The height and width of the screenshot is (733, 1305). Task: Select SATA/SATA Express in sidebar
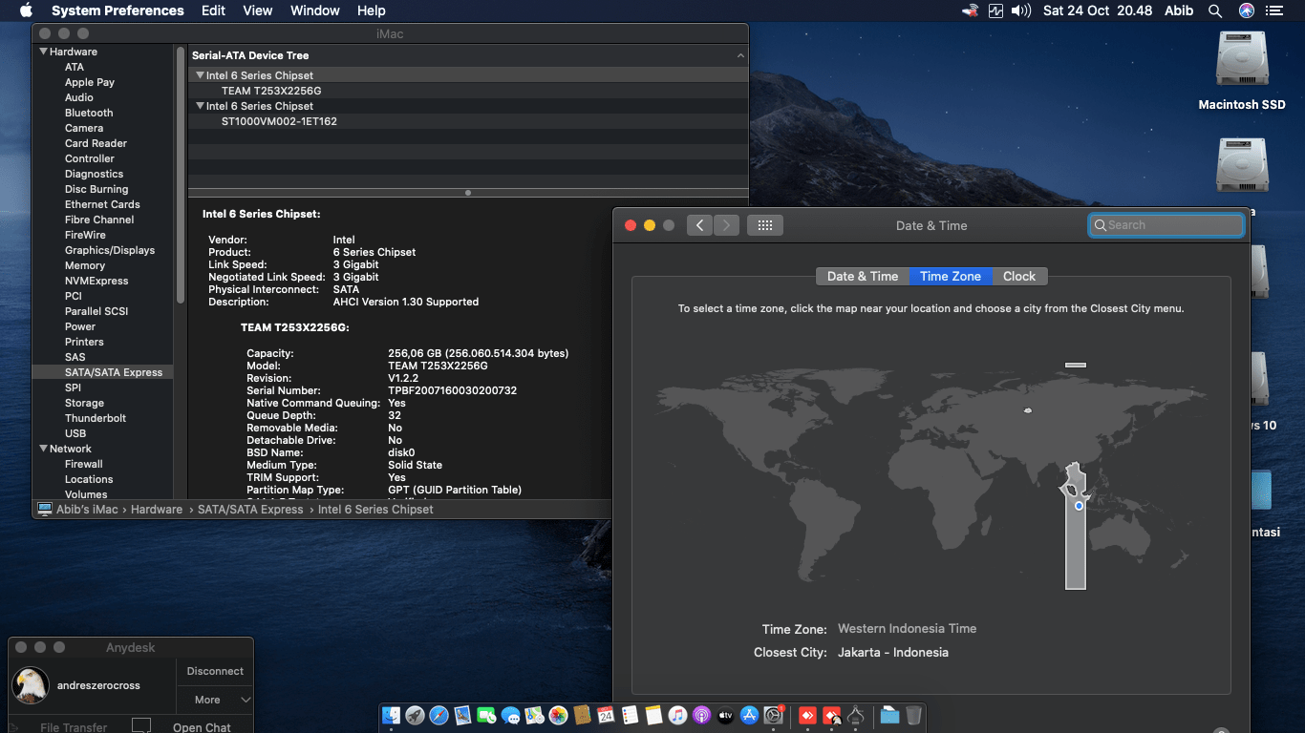click(x=103, y=372)
